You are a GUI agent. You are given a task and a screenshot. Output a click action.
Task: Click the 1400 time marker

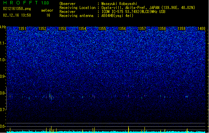click(202, 29)
